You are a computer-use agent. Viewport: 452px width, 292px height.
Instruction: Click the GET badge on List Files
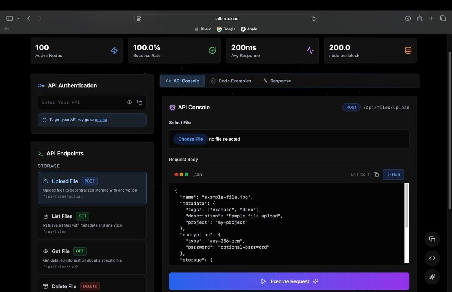point(82,216)
